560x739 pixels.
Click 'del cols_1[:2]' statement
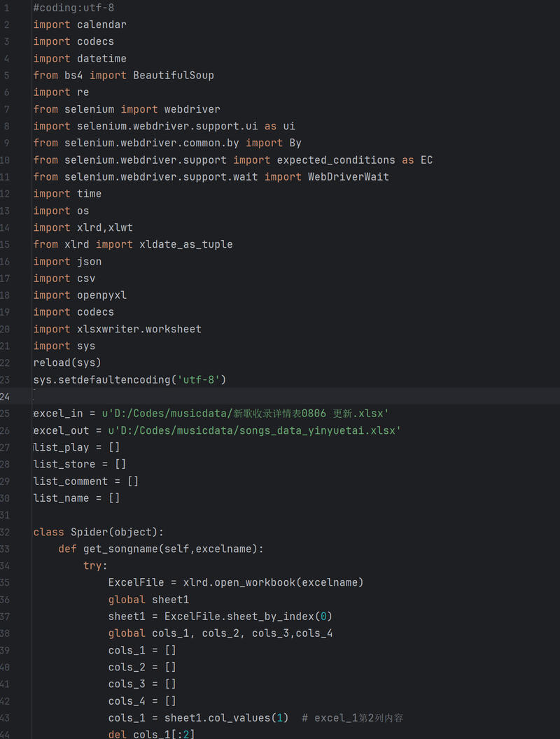pos(152,734)
